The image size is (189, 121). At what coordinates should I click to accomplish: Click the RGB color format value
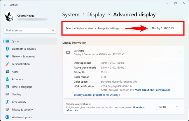tap(103, 77)
